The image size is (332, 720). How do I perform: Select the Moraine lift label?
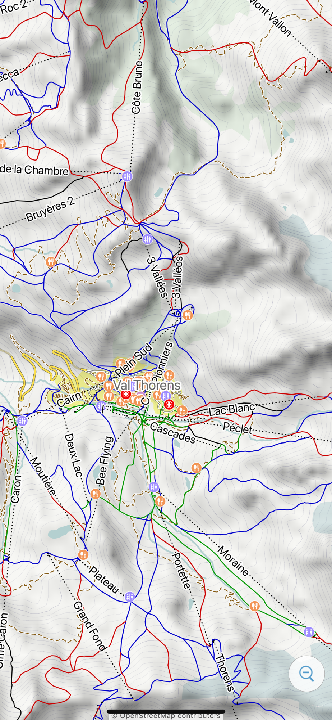[x=234, y=561]
